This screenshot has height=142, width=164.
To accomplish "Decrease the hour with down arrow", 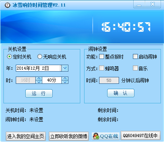I will [x=39, y=82].
